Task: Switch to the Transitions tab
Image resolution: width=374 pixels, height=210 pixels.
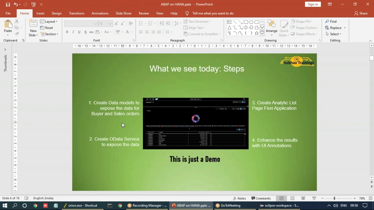Action: point(77,13)
